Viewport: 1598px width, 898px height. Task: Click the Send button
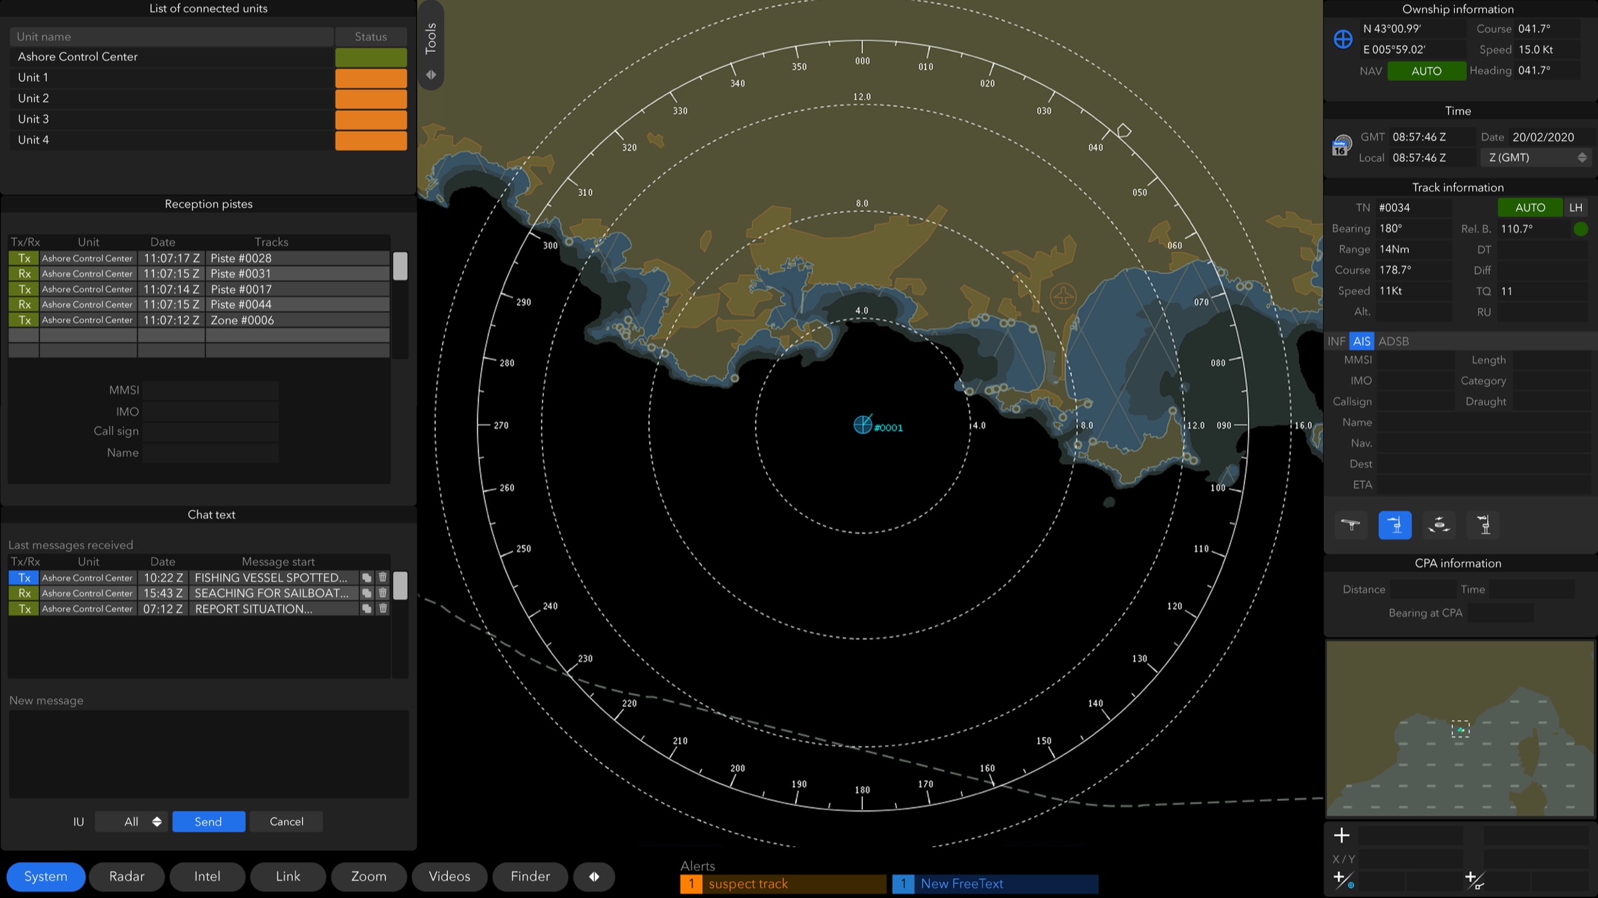208,821
